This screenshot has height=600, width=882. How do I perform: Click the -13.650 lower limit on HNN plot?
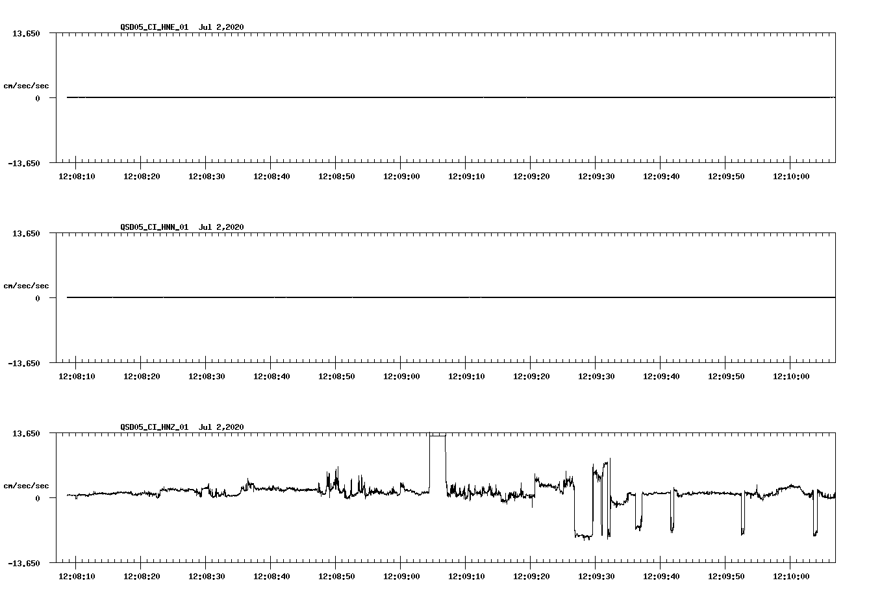(x=24, y=363)
